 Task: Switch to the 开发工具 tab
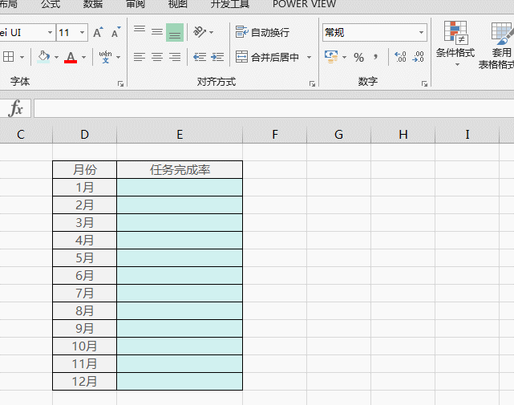229,4
